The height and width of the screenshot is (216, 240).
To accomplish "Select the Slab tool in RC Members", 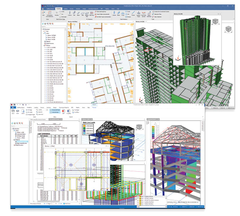I will [x=82, y=14].
